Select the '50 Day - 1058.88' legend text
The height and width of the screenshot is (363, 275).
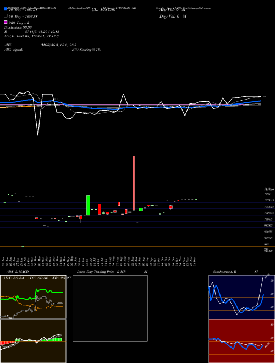(x=23, y=16)
